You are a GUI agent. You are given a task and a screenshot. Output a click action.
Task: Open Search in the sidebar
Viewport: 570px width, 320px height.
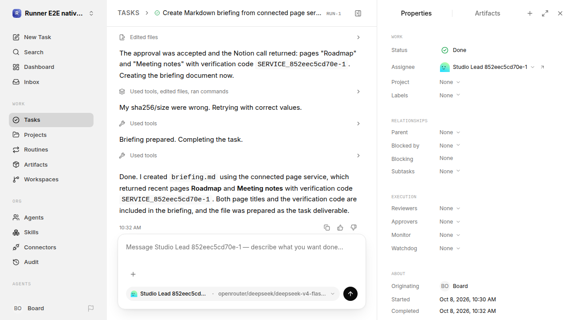tap(51, 52)
